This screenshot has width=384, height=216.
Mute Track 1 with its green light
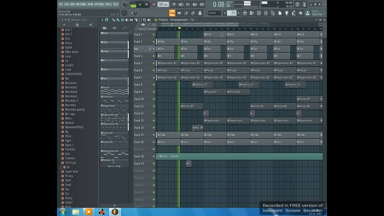pyautogui.click(x=154, y=34)
